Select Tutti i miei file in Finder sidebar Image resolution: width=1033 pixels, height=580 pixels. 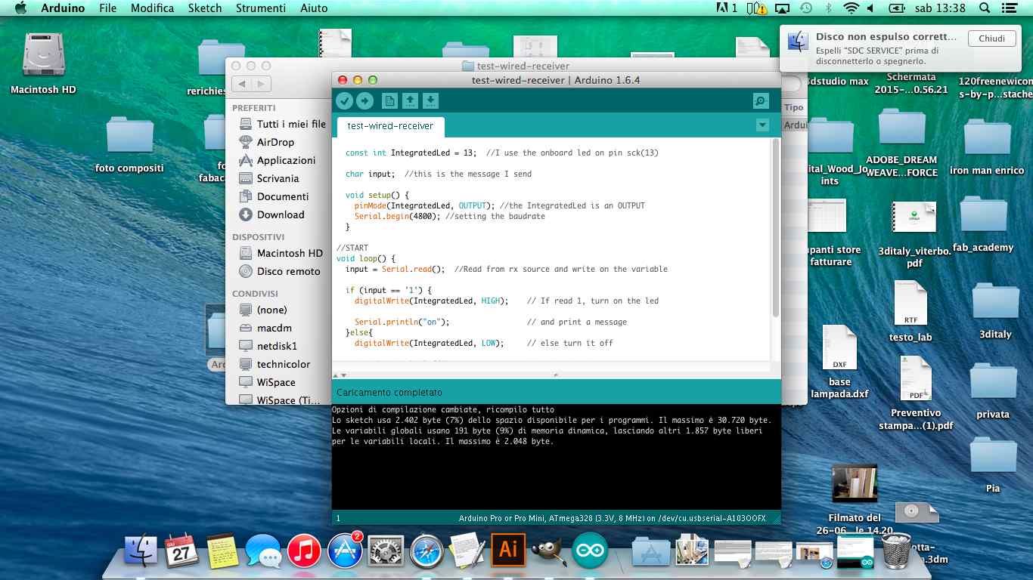tap(282, 124)
